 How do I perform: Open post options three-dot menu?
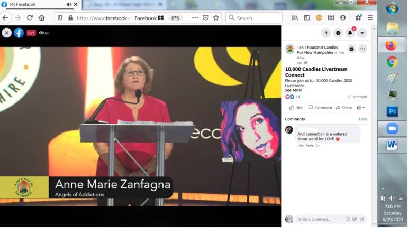click(x=362, y=49)
